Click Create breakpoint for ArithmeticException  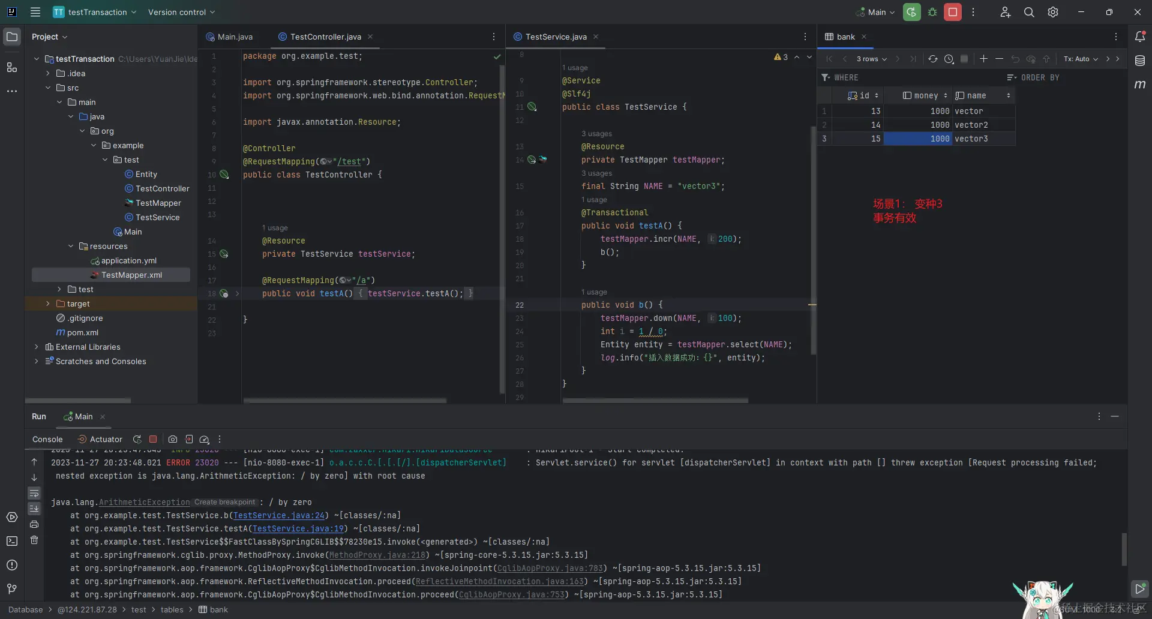pyautogui.click(x=224, y=502)
